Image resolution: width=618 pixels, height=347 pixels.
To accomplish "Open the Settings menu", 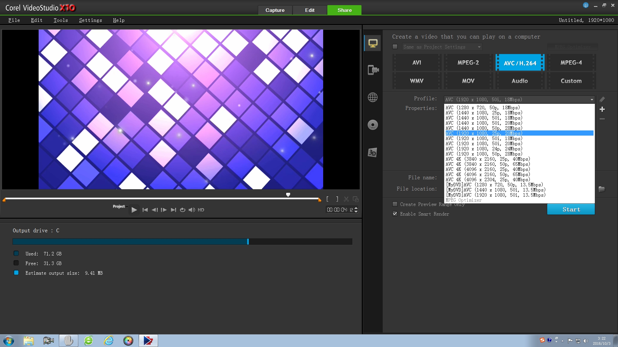I will click(90, 20).
